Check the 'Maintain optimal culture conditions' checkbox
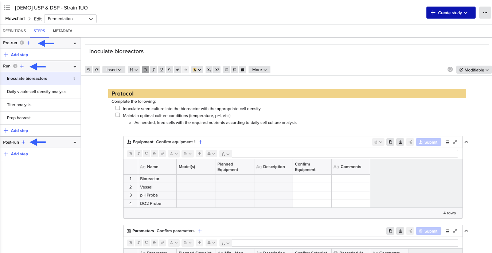The width and height of the screenshot is (492, 253). 118,115
